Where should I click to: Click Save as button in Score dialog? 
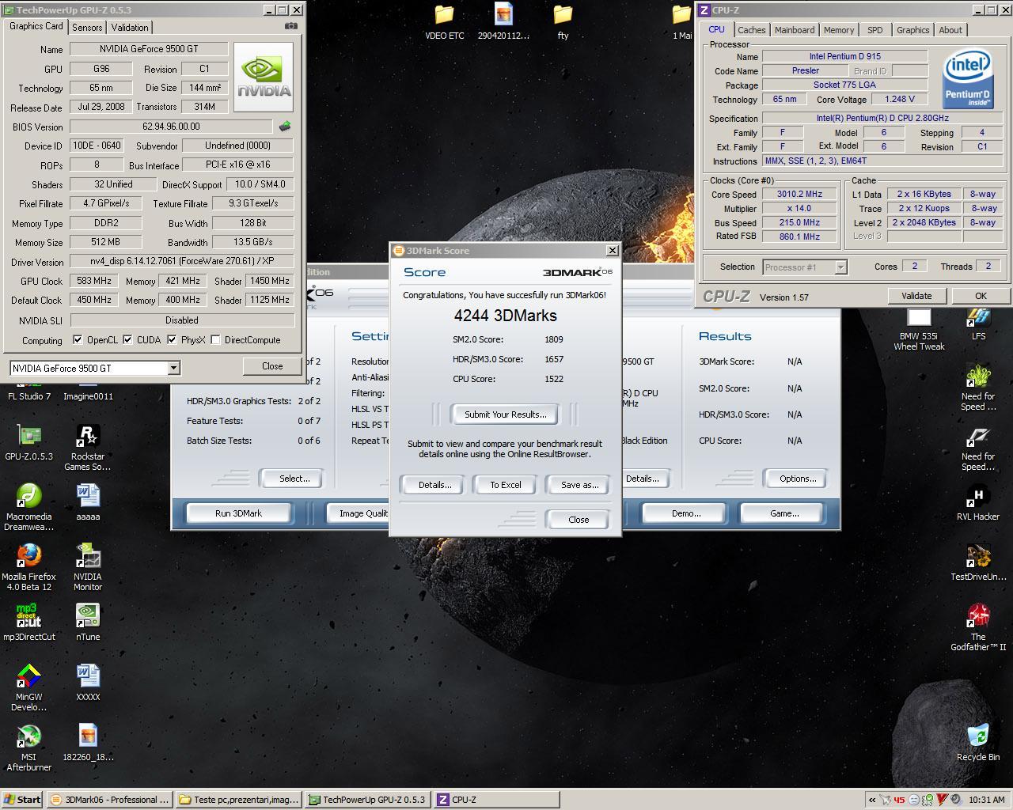(x=579, y=485)
